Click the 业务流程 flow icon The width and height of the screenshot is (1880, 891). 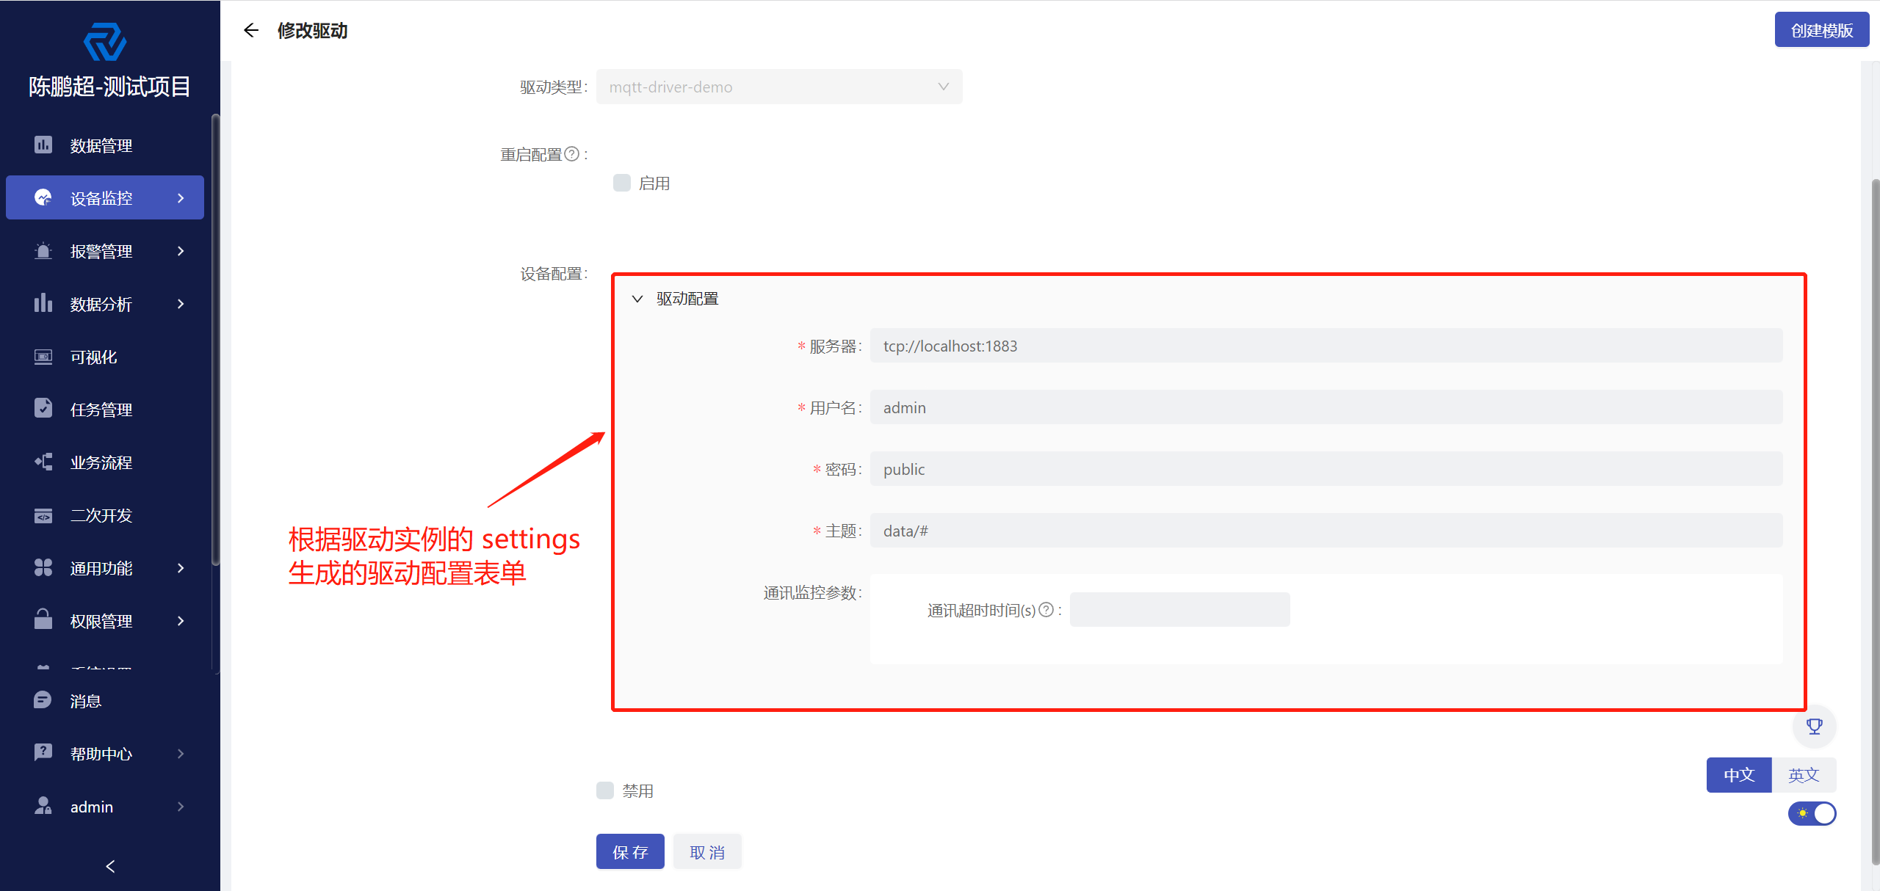coord(43,462)
